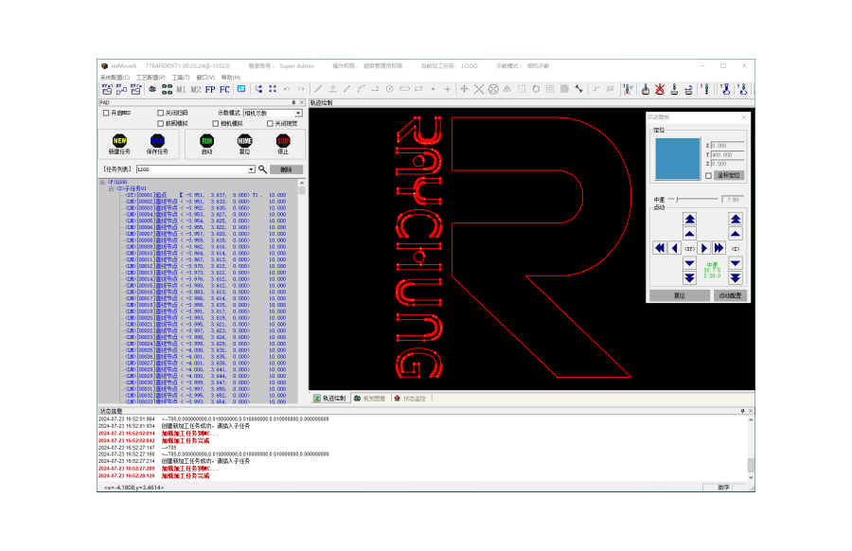Click the 删除 button next to task list
Viewport: 852px width, 551px height.
pyautogui.click(x=287, y=169)
